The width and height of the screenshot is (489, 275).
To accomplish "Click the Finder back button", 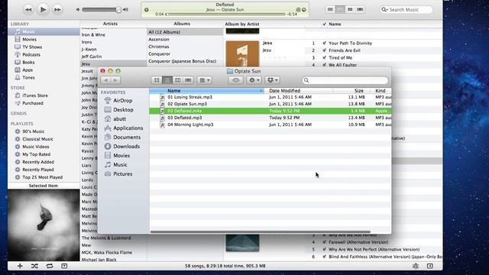I will click(105, 80).
